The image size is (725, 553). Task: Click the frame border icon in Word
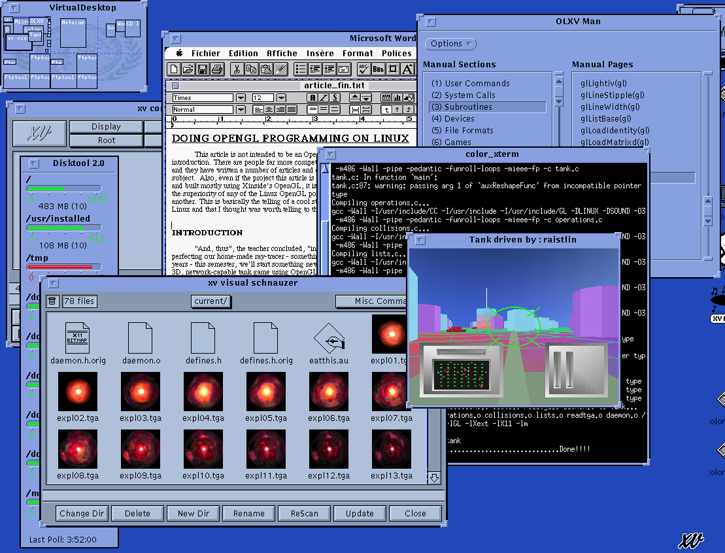(x=393, y=69)
